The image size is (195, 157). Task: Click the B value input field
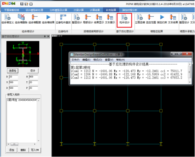click(13, 77)
